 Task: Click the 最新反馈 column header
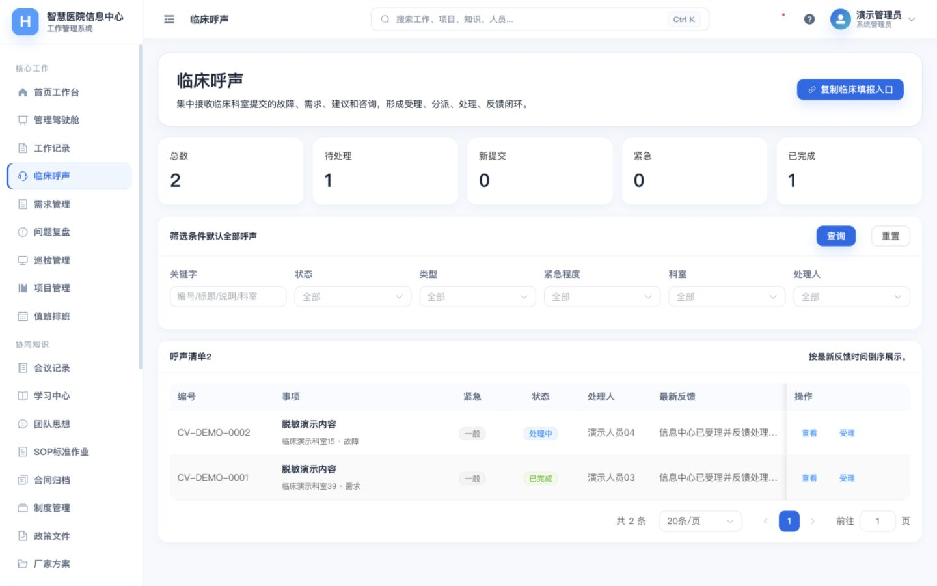click(x=677, y=397)
